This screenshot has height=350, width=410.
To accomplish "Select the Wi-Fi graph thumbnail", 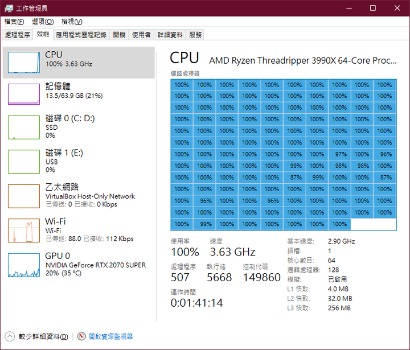I will [24, 230].
